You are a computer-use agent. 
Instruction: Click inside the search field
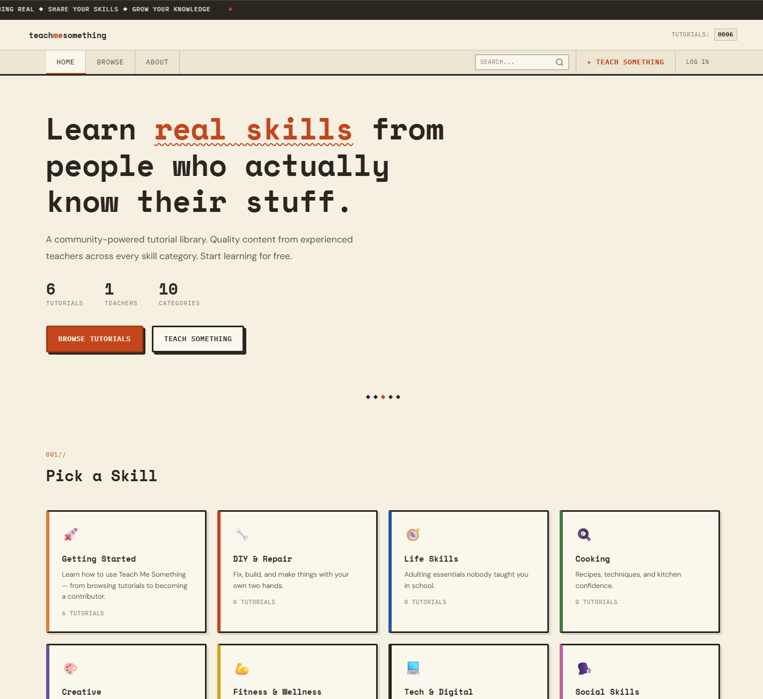[x=512, y=62]
